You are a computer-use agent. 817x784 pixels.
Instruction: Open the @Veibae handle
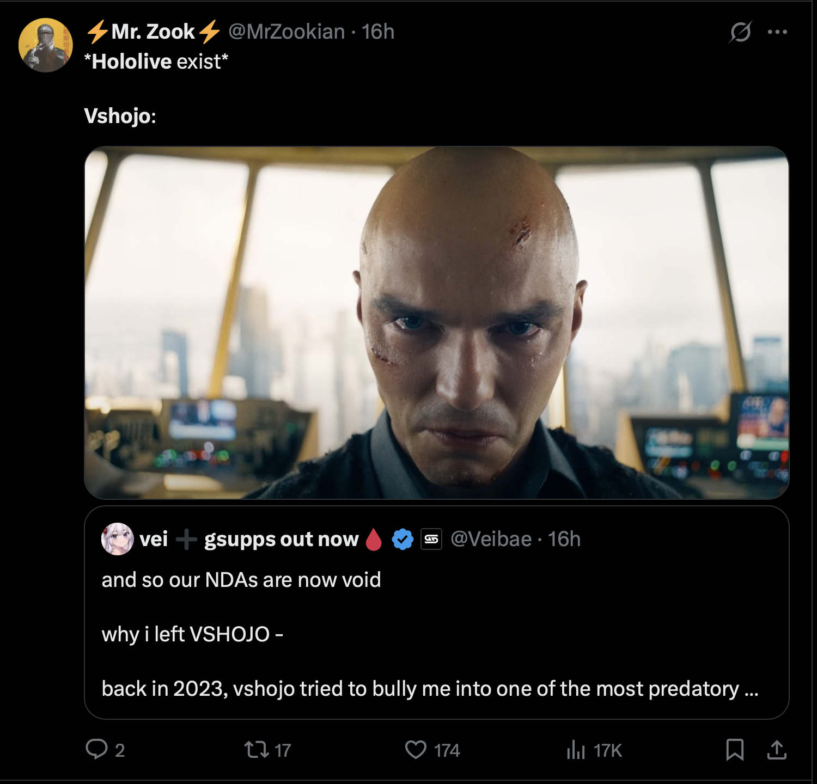coord(491,539)
